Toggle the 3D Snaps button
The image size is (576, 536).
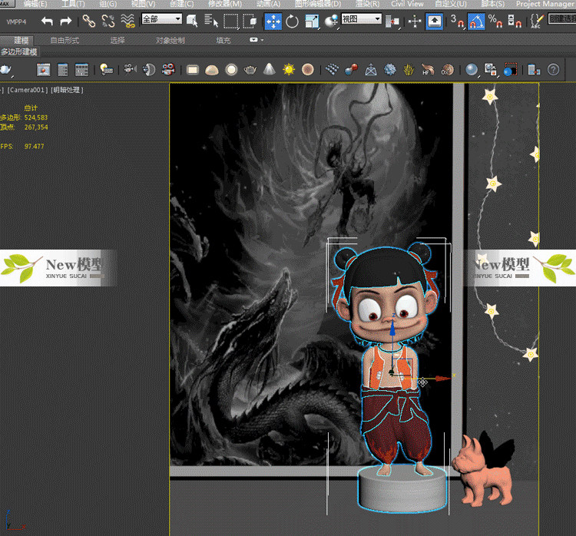tap(456, 22)
